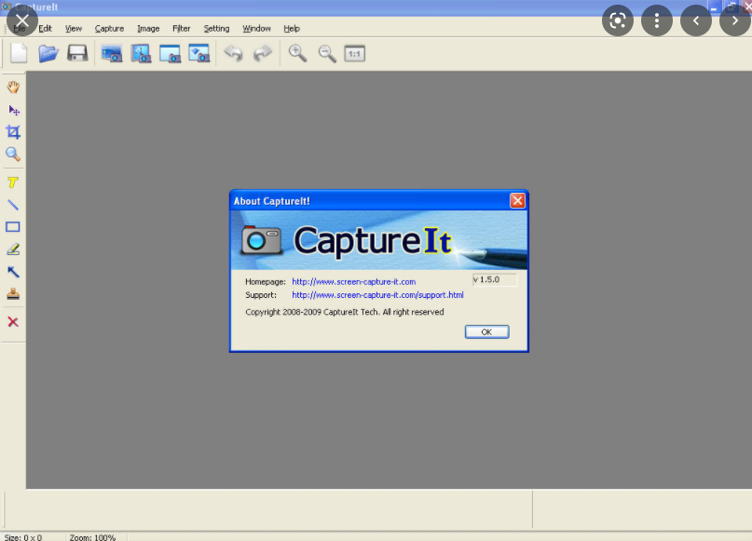Save with the floppy disk icon

(x=77, y=53)
